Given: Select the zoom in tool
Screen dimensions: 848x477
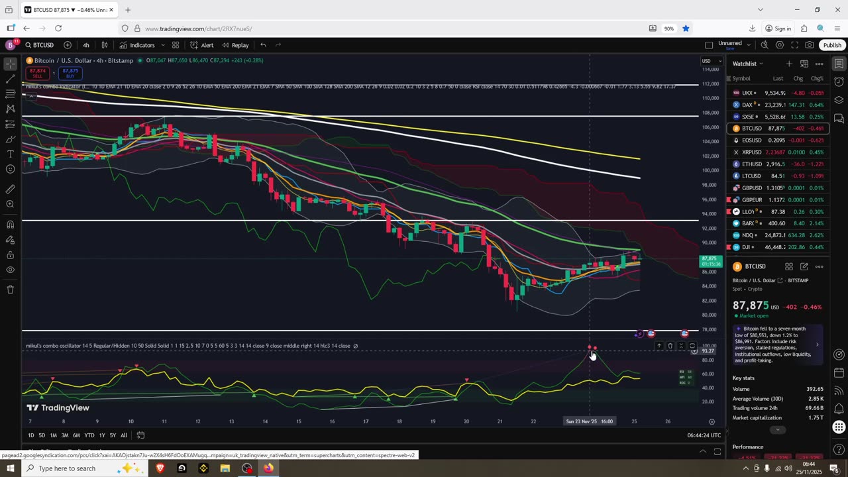Looking at the screenshot, I should pos(10,204).
